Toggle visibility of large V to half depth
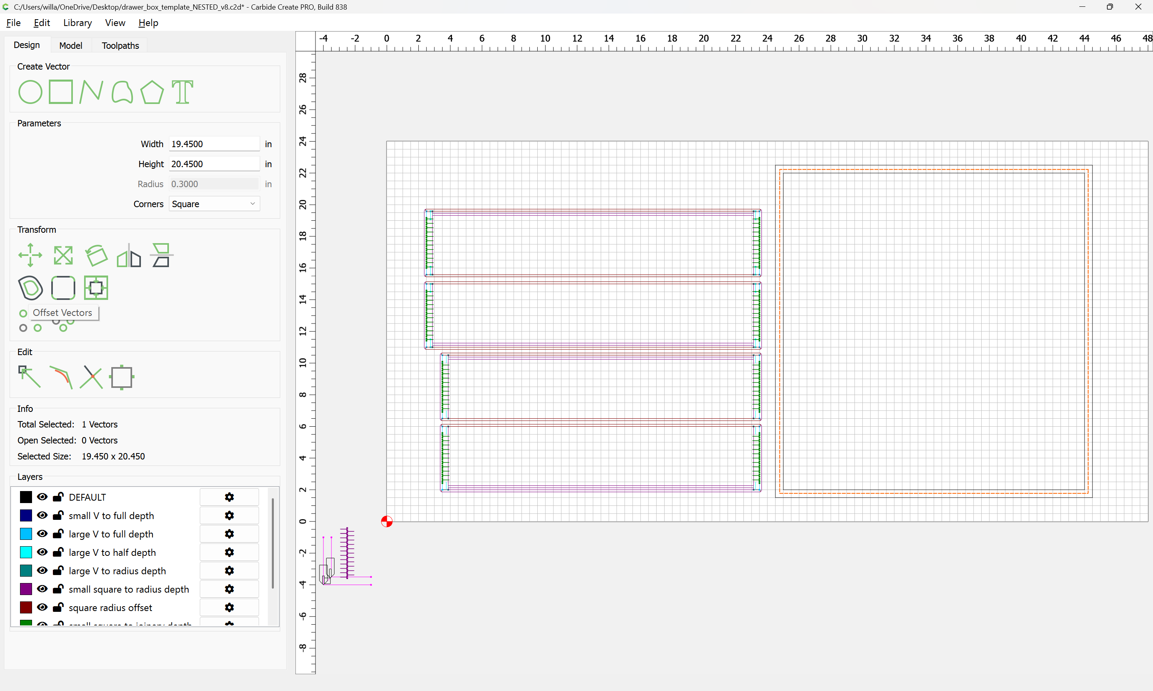The image size is (1153, 691). [x=42, y=552]
